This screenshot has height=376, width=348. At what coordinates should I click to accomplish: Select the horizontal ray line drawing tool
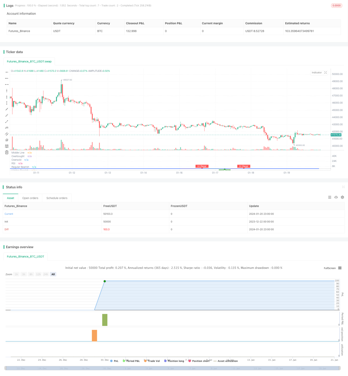click(x=7, y=78)
